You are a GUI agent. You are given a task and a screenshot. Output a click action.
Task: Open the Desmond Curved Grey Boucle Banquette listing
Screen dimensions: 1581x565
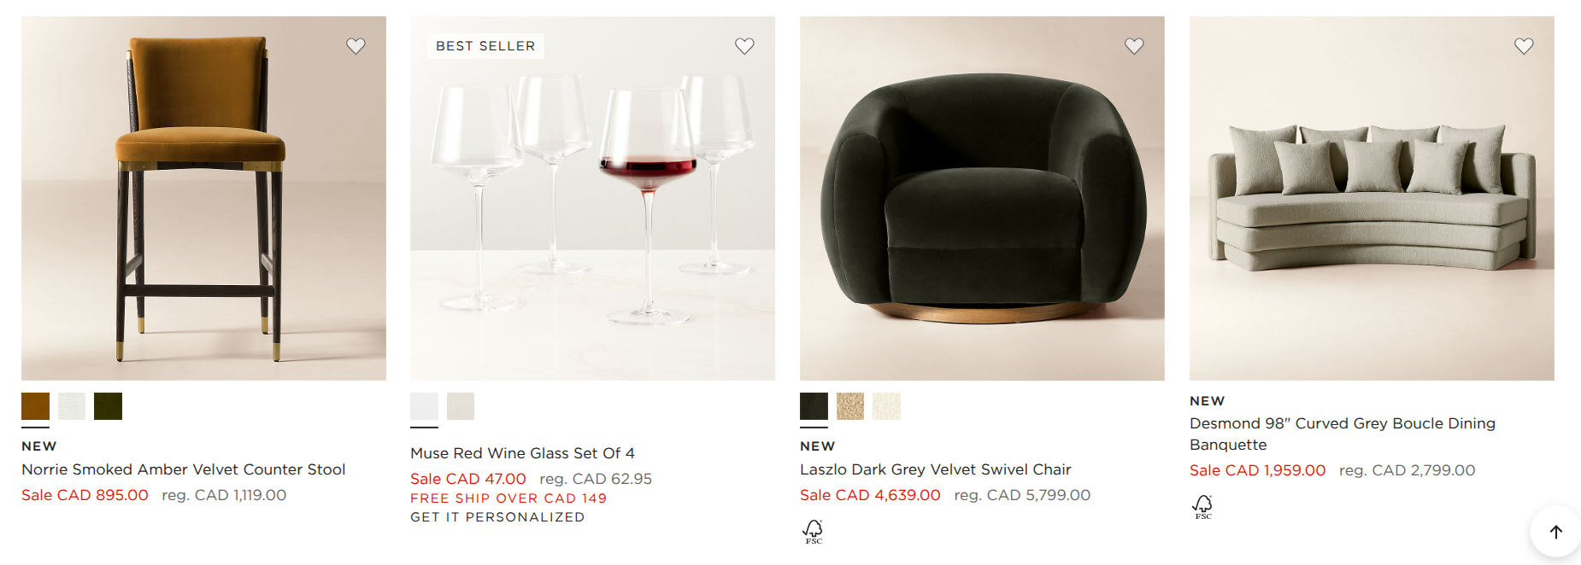(x=1342, y=434)
